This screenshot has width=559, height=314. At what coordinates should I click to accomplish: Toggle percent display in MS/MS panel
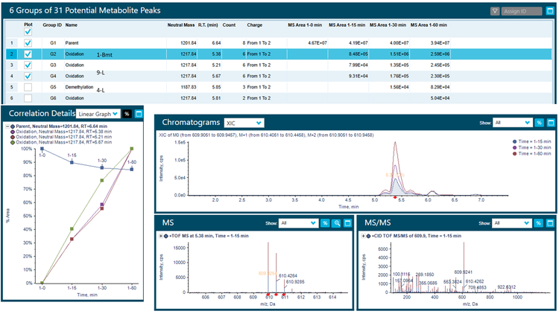(x=538, y=222)
